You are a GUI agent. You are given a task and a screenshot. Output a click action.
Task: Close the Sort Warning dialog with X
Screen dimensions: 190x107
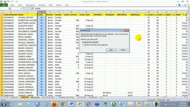click(127, 31)
